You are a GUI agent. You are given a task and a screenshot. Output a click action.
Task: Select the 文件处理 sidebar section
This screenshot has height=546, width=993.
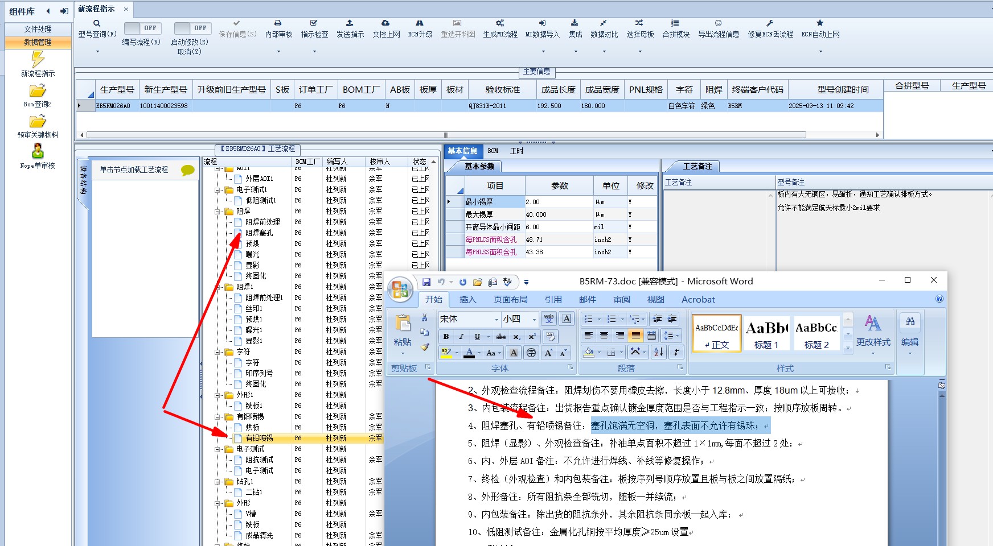[x=38, y=29]
